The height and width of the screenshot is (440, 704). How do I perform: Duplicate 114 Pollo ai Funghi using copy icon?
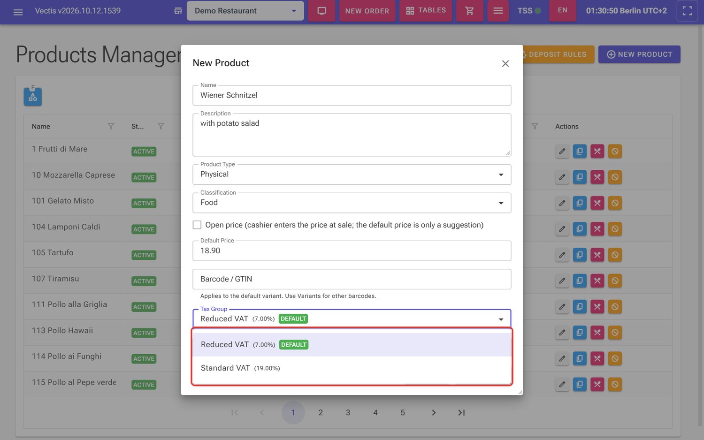click(x=580, y=358)
